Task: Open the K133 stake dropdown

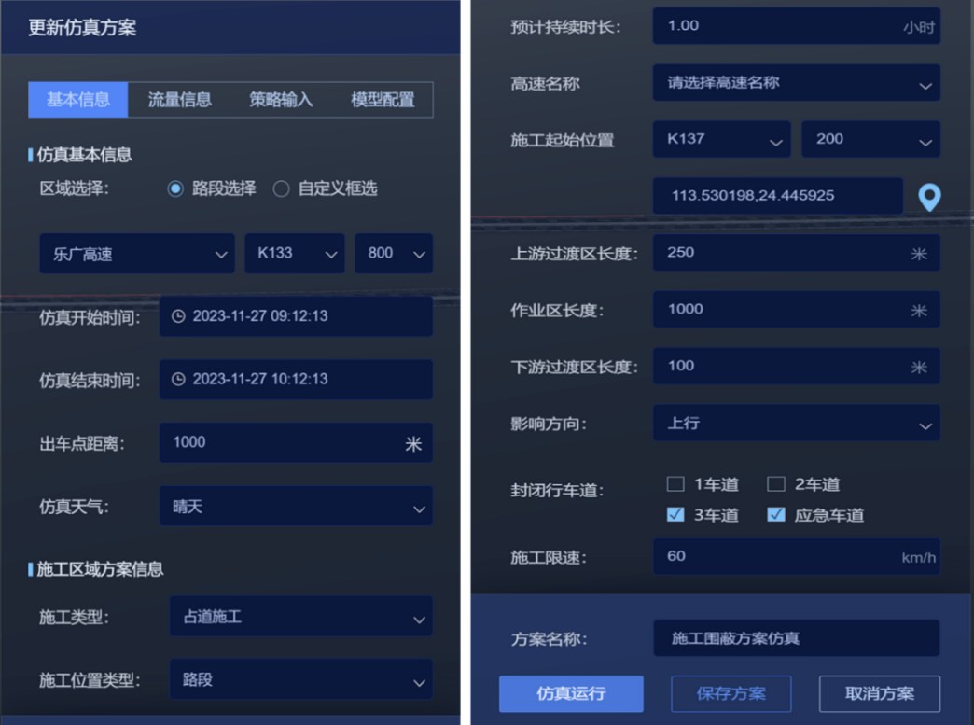Action: tap(295, 254)
